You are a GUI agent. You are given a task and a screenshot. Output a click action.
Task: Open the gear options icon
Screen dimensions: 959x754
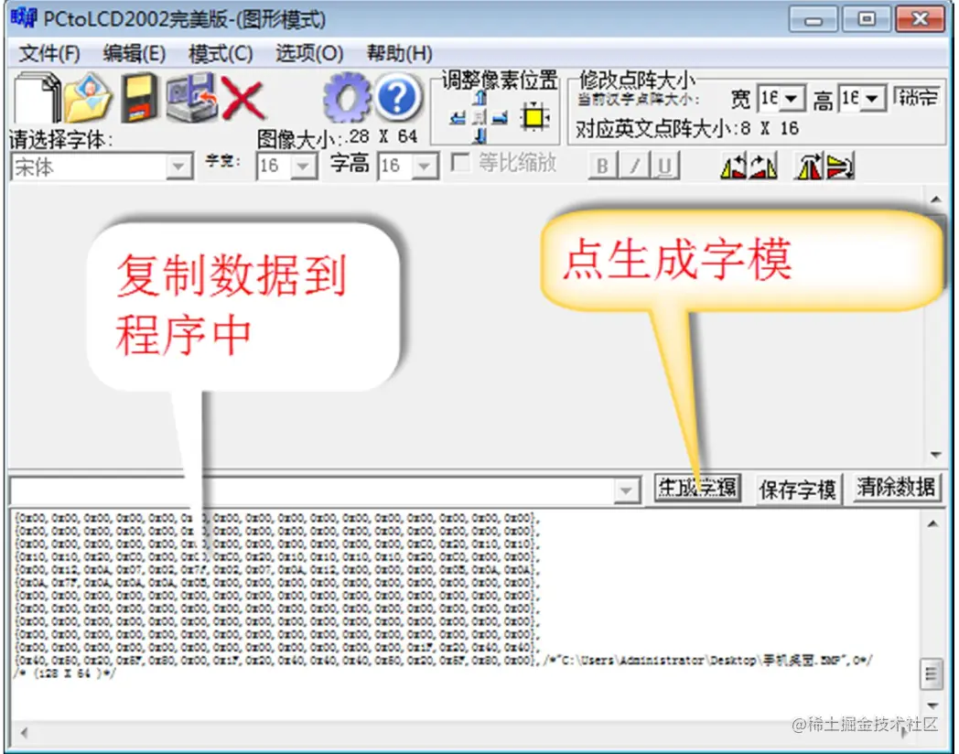tap(347, 97)
